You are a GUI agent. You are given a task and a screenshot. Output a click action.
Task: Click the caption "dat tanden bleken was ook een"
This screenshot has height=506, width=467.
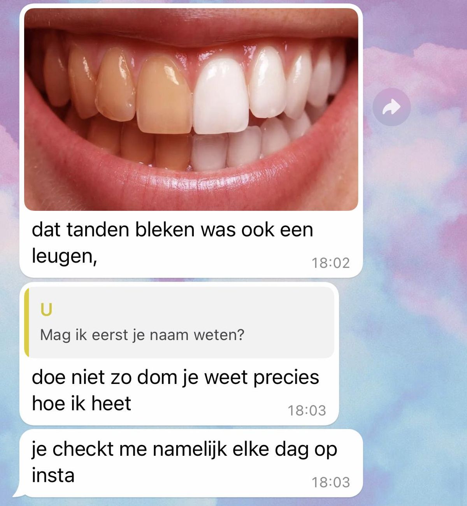coord(172,229)
